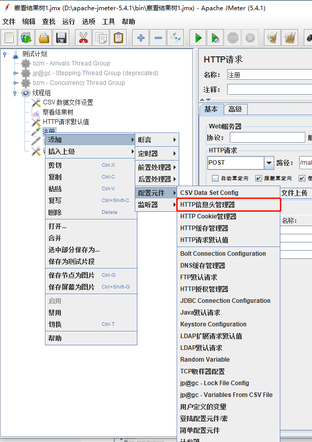312x442 pixels.
Task: Select 保存节点为图片 in context menu
Action: pos(91,275)
